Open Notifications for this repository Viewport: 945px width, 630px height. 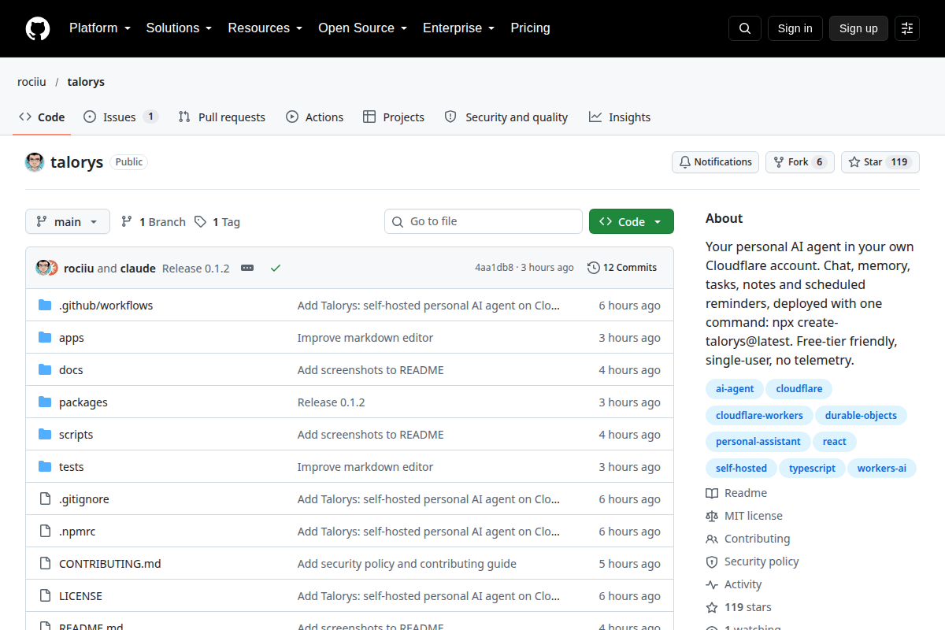pyautogui.click(x=715, y=162)
